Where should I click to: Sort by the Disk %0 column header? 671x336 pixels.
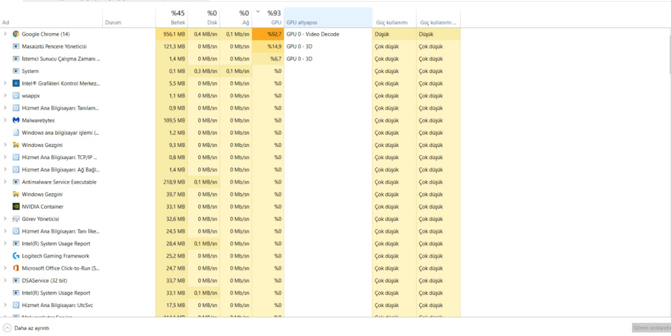click(x=204, y=17)
